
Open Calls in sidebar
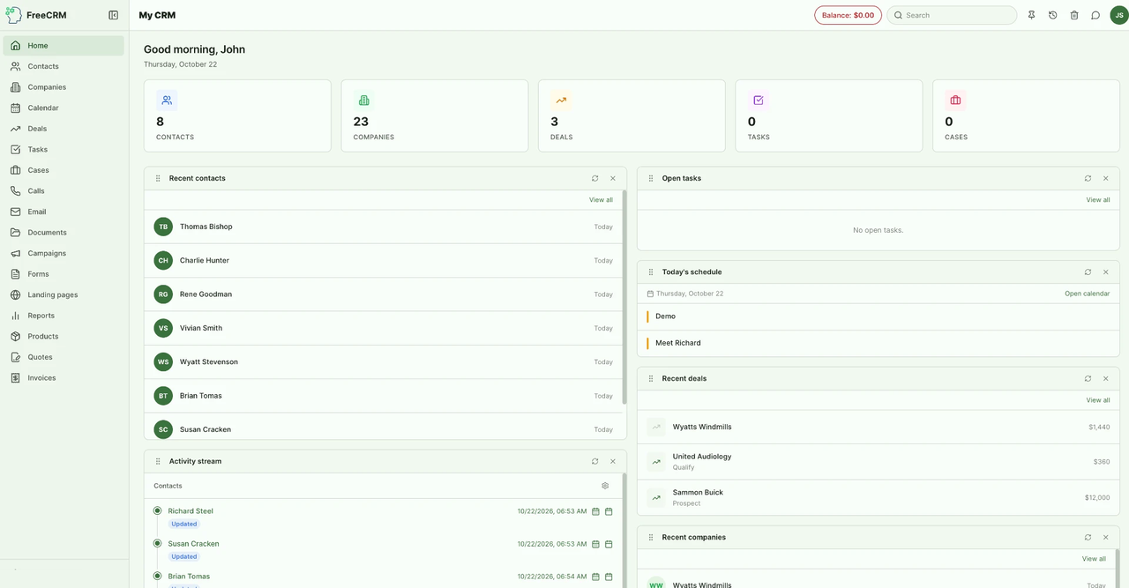64,190
